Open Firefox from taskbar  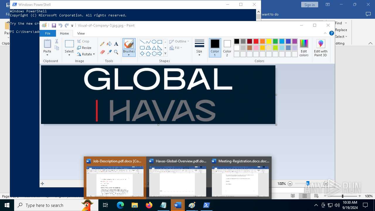tap(149, 205)
